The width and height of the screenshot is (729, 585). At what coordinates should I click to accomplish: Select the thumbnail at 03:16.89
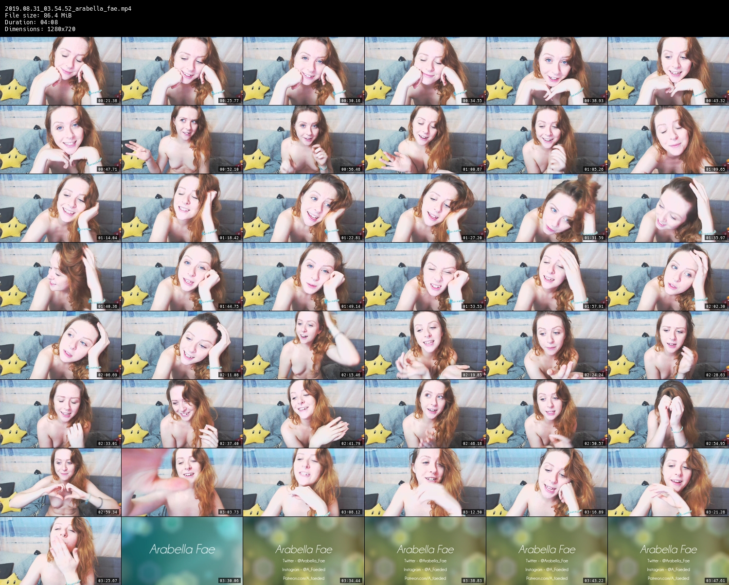coord(547,482)
